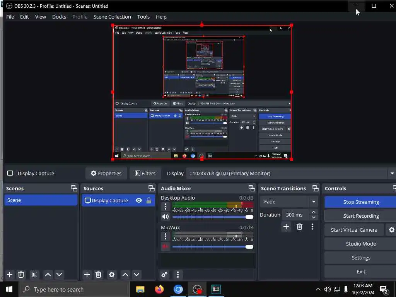Toggle Display Capture visibility eye

(x=139, y=201)
